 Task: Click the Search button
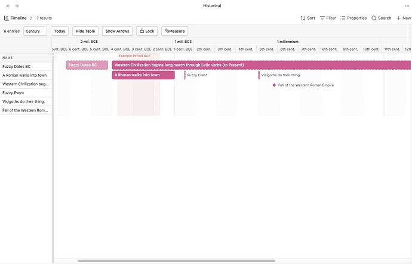(382, 18)
